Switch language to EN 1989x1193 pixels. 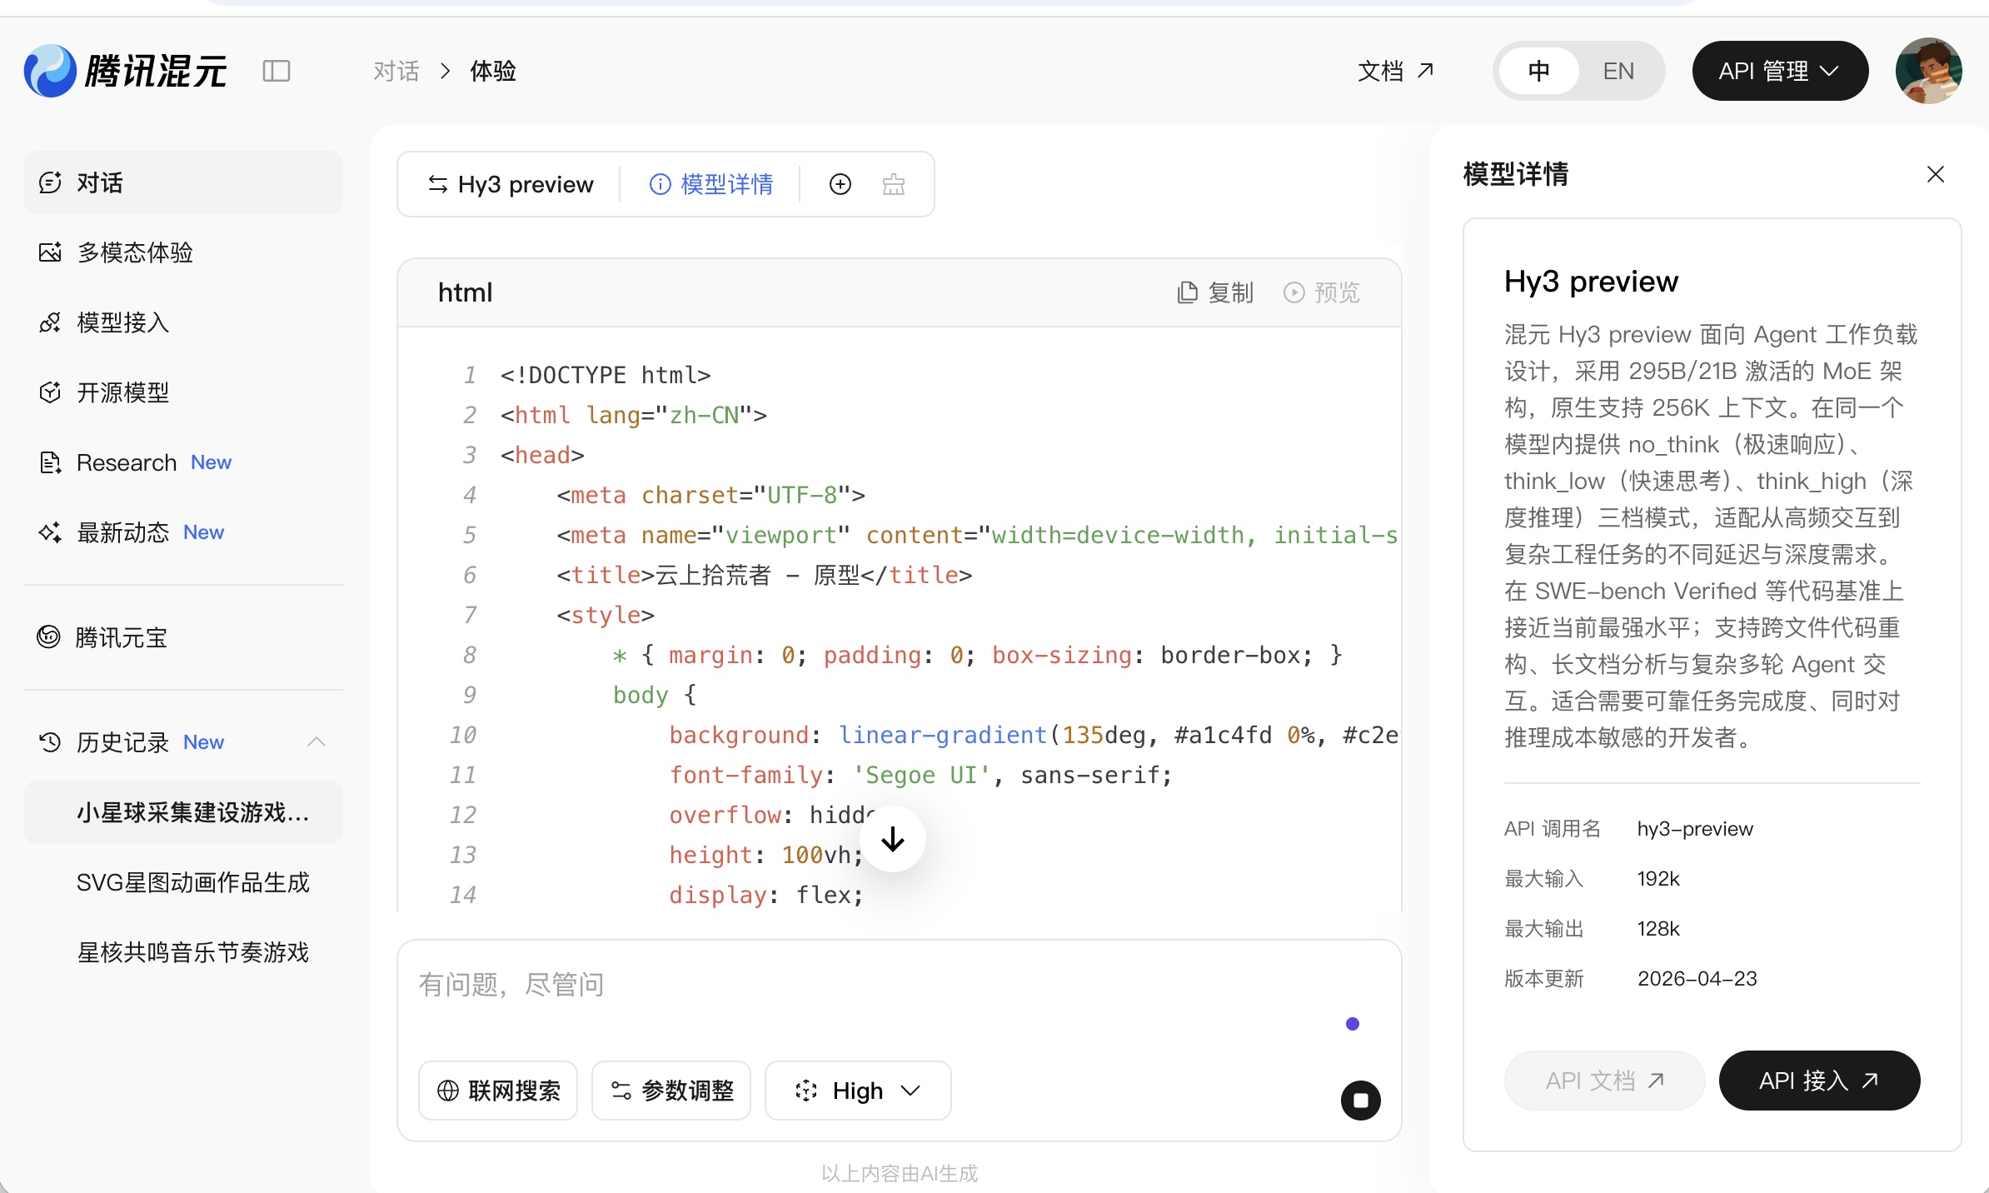pos(1618,71)
